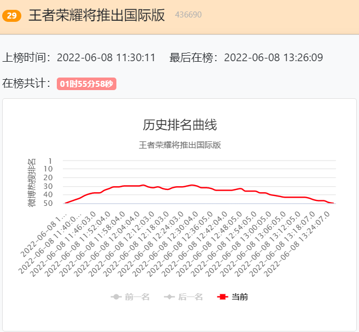Viewport: 359px width, 332px height.
Task: Click the y-axis tick value 1
Action: point(50,161)
